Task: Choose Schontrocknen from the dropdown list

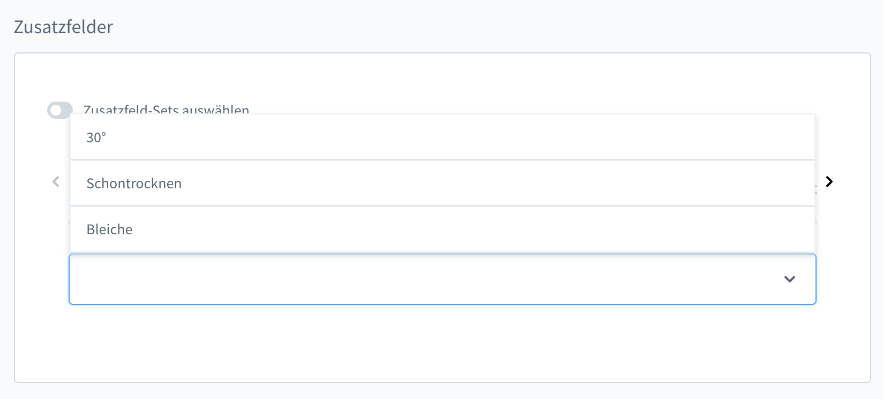Action: pyautogui.click(x=134, y=183)
